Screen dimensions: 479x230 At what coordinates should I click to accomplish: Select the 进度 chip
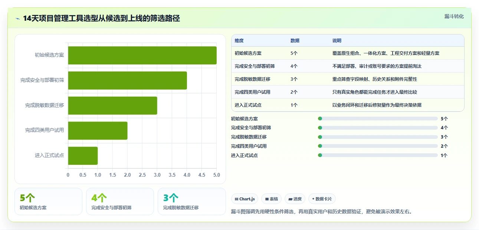[x=295, y=199]
